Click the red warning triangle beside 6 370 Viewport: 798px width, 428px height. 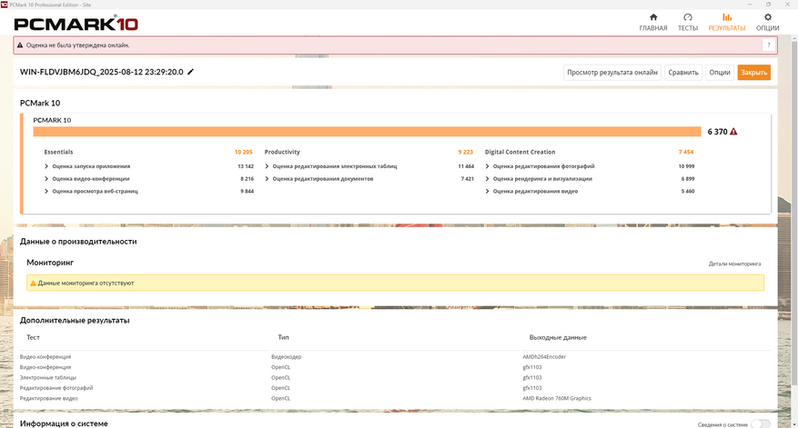pyautogui.click(x=733, y=132)
